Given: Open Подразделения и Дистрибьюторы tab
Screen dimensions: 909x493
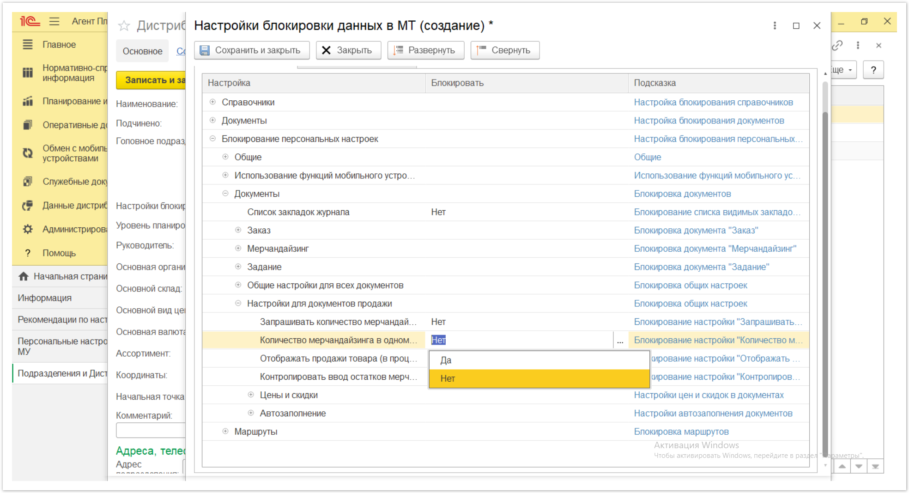Looking at the screenshot, I should pyautogui.click(x=60, y=373).
